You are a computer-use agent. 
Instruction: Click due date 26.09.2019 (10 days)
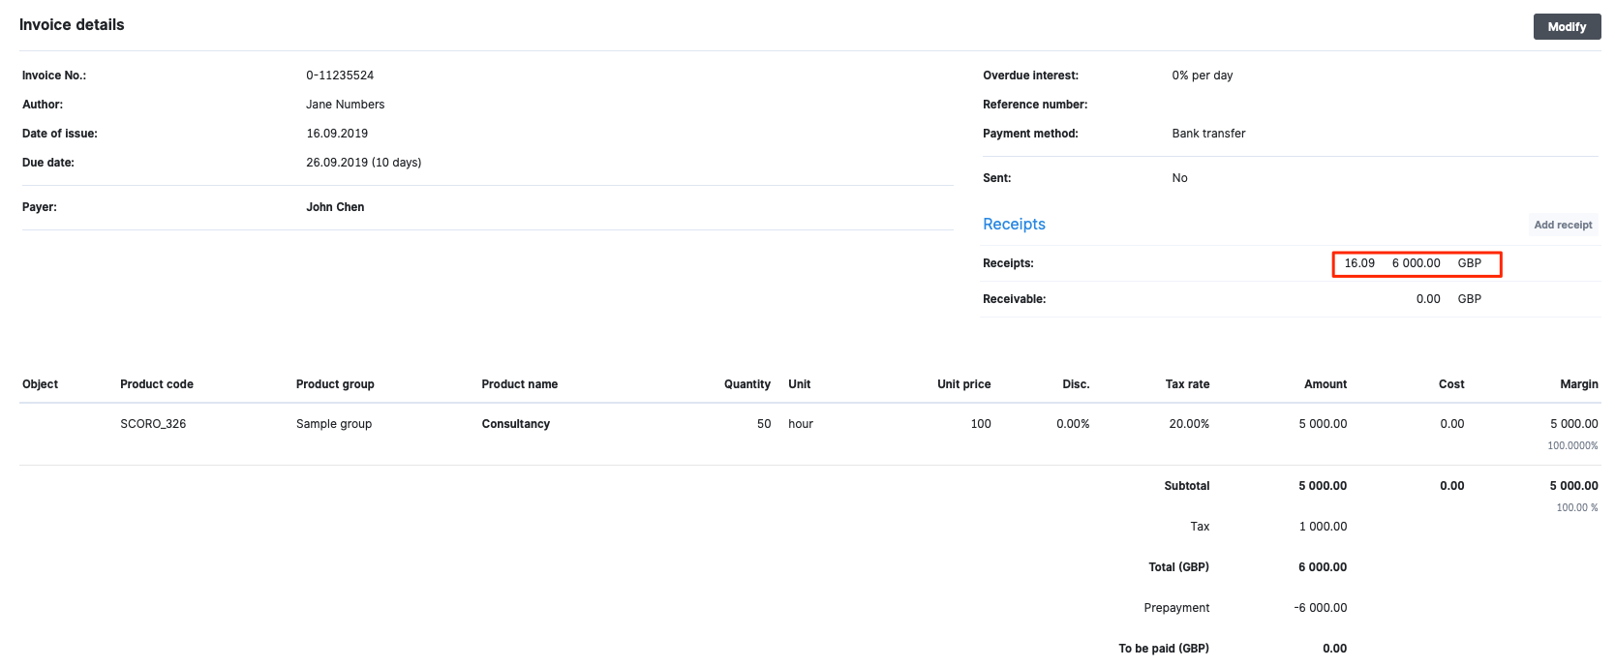pyautogui.click(x=363, y=163)
